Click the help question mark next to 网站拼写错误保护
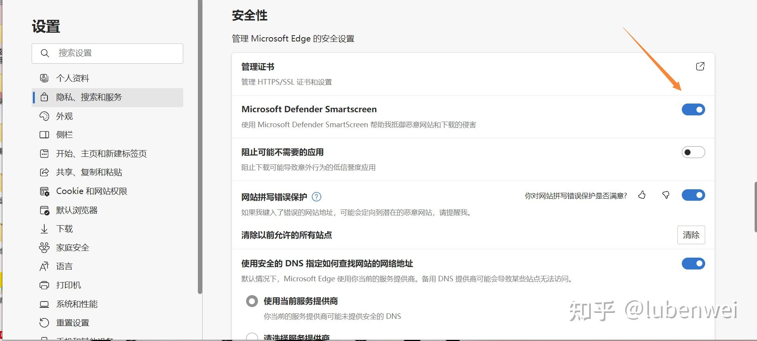The image size is (757, 341). click(317, 197)
